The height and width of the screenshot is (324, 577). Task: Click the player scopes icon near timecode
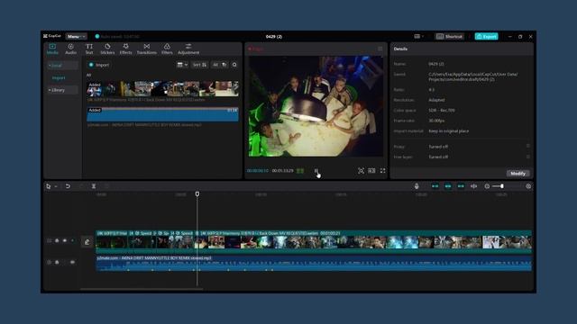pos(300,171)
